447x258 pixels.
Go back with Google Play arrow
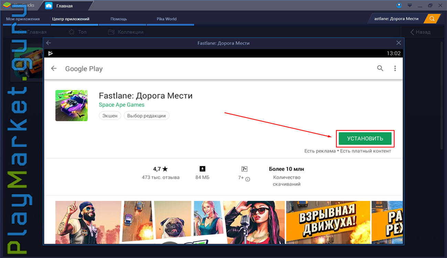(54, 68)
